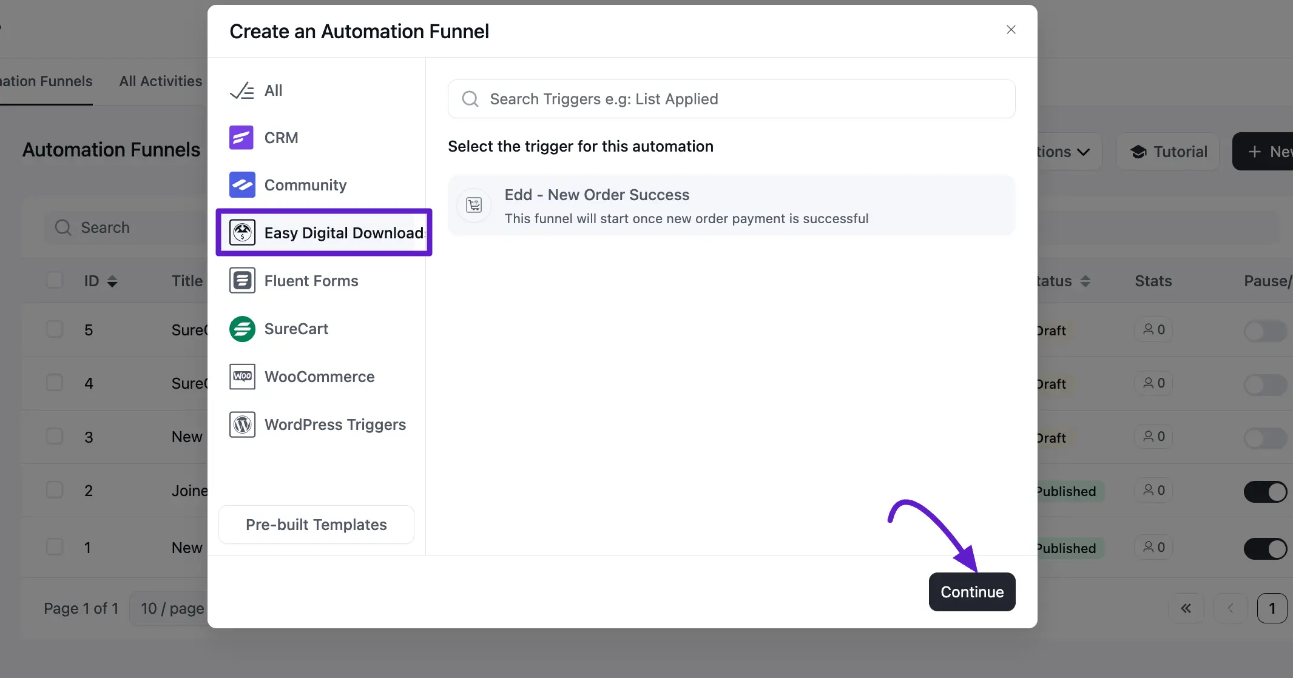Click the contacts icon in row 1 stats
The width and height of the screenshot is (1293, 678).
coord(1148,547)
